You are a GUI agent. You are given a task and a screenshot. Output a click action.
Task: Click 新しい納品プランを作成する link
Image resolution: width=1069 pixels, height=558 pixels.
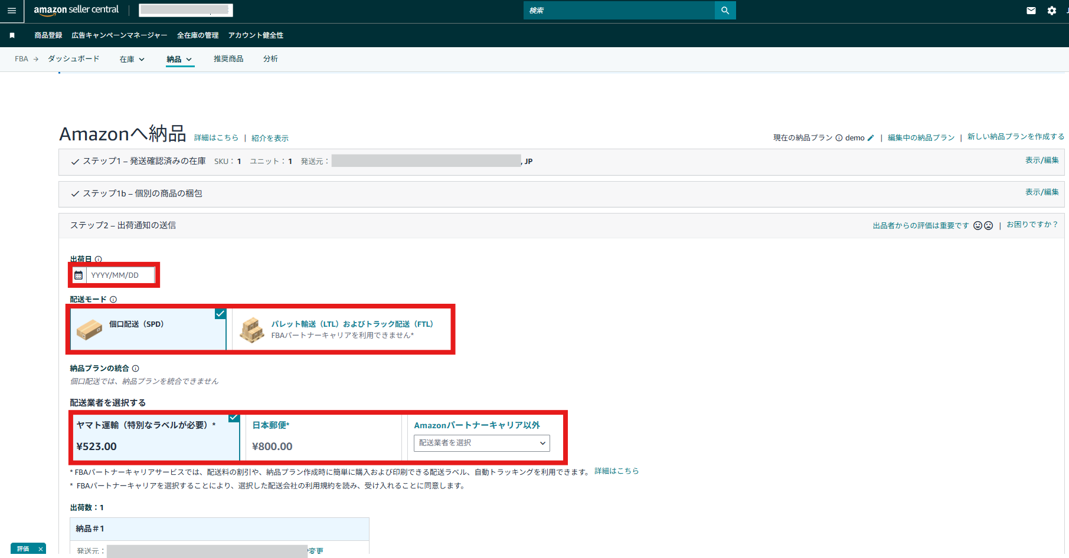click(1015, 137)
